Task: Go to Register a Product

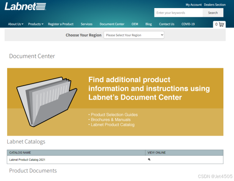Action: [61, 24]
